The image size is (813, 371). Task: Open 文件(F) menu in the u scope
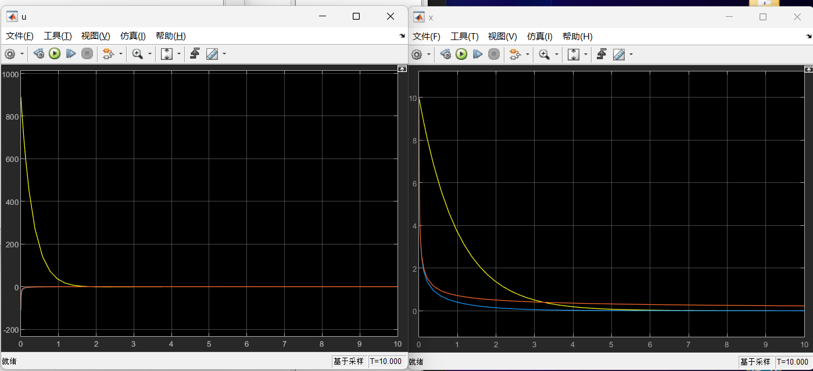[x=20, y=36]
